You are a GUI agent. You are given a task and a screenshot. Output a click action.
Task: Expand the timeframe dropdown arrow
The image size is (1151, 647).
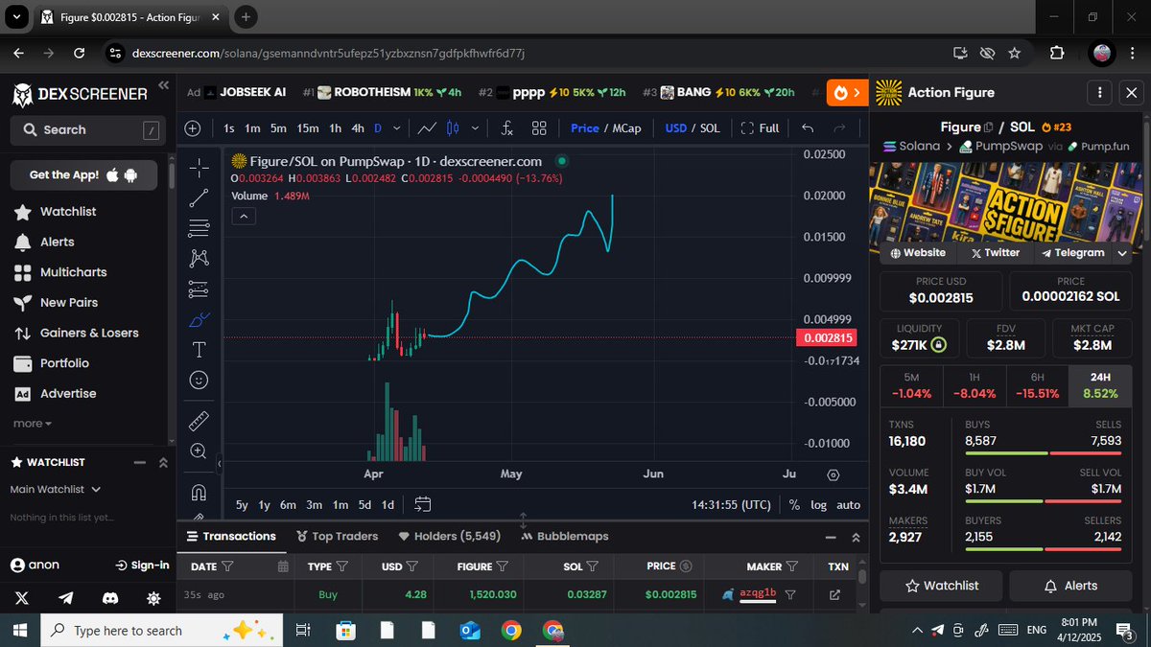396,127
